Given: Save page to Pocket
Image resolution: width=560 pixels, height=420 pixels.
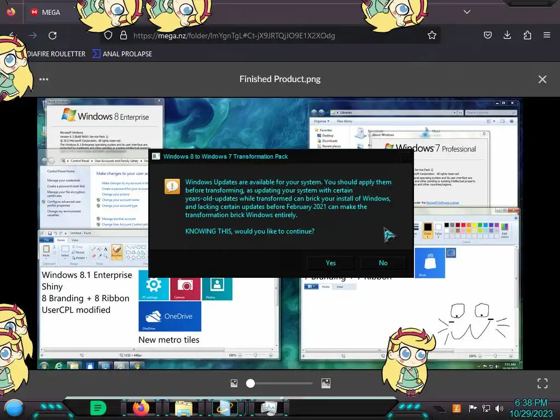Looking at the screenshot, I should 487,35.
